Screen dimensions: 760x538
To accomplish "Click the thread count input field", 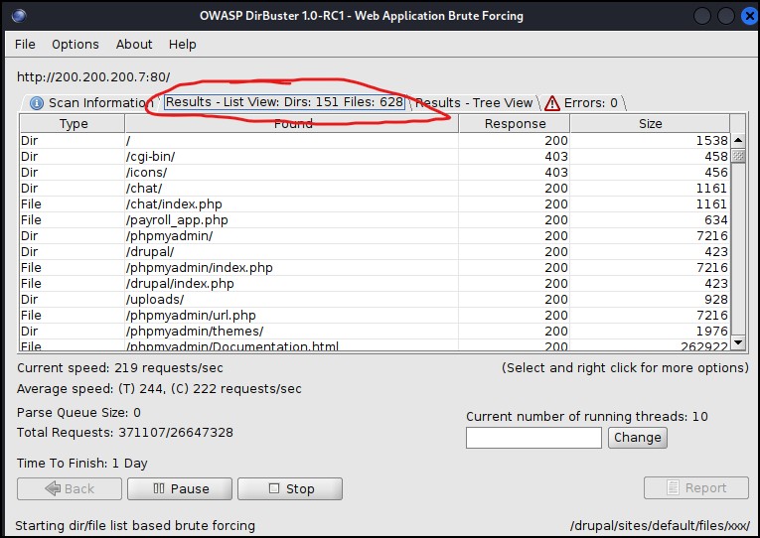I will (x=533, y=438).
